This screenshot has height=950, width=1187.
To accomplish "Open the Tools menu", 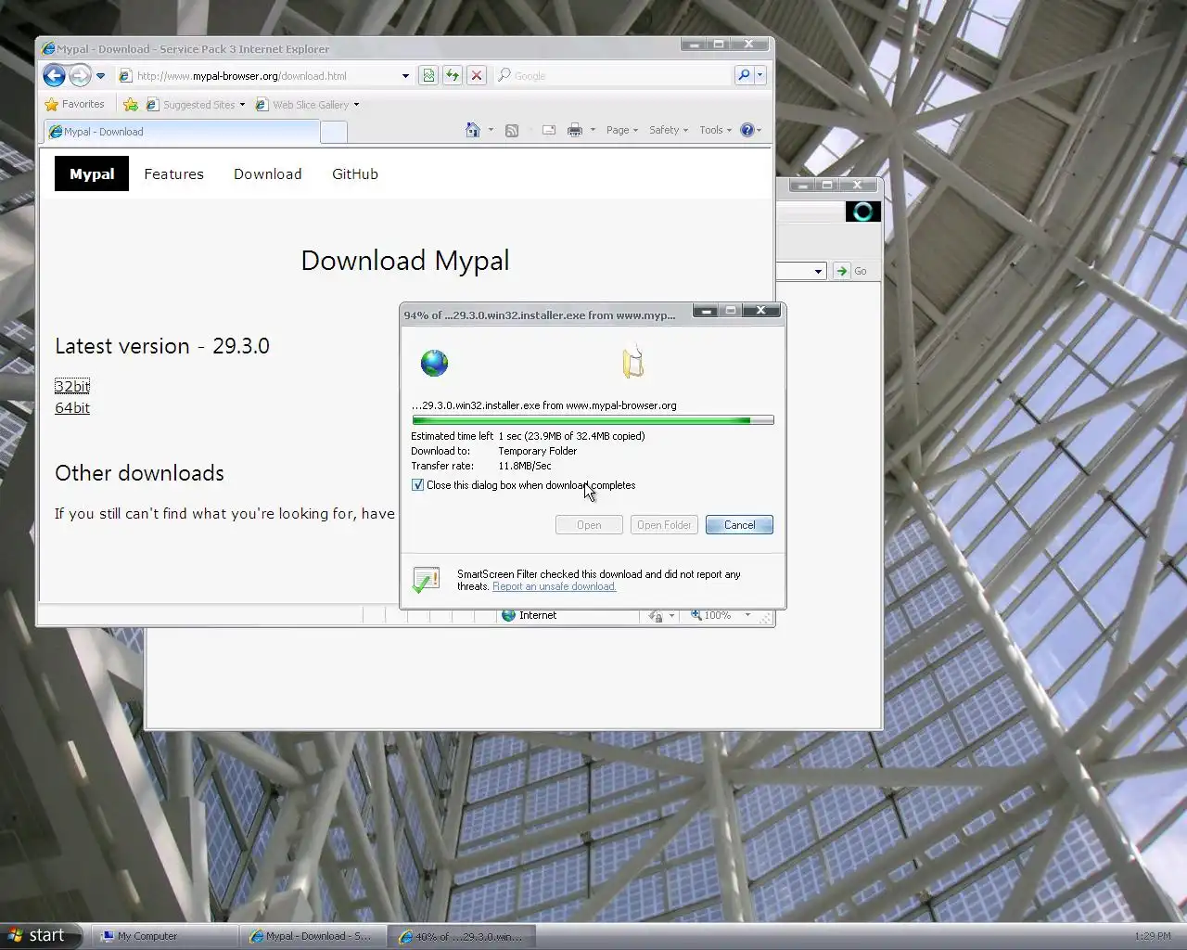I will click(x=716, y=131).
